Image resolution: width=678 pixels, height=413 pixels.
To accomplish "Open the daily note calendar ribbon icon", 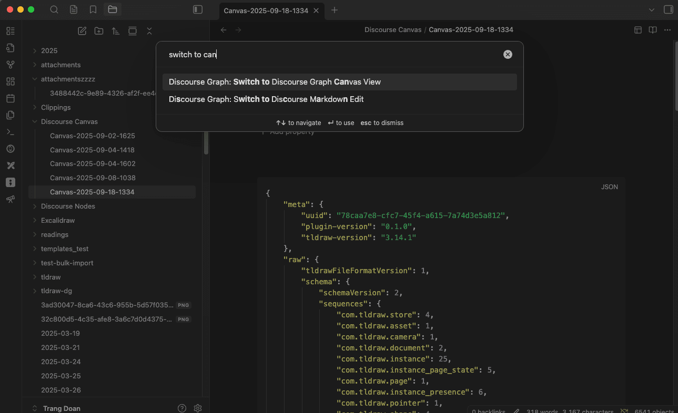I will point(10,98).
